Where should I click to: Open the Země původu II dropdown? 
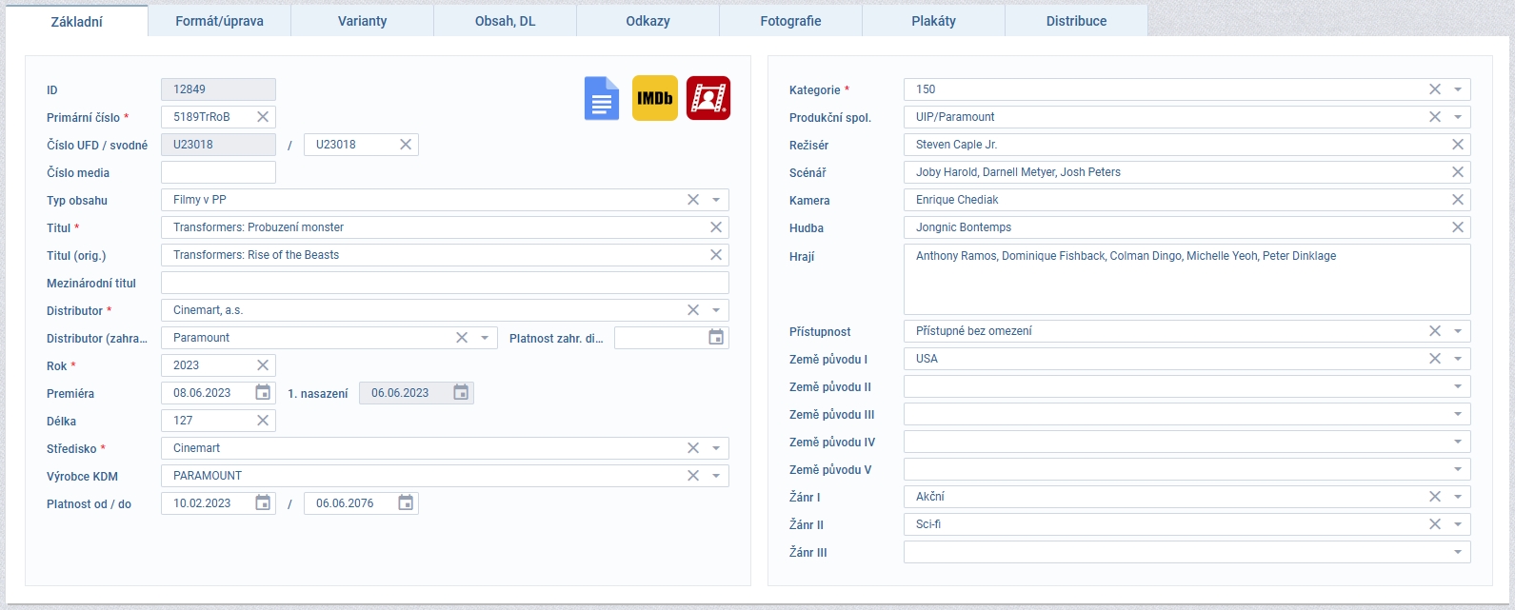(x=1458, y=387)
